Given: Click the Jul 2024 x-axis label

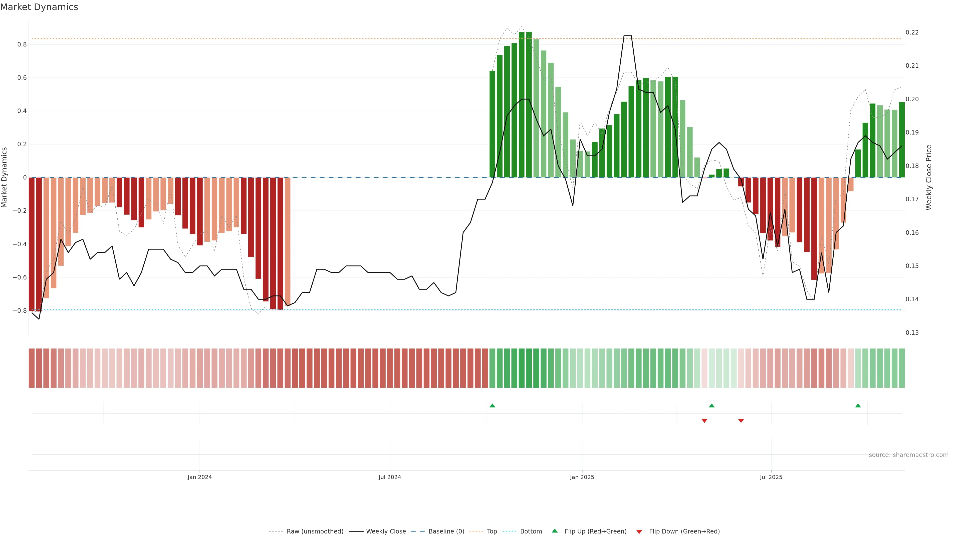Looking at the screenshot, I should pos(389,477).
